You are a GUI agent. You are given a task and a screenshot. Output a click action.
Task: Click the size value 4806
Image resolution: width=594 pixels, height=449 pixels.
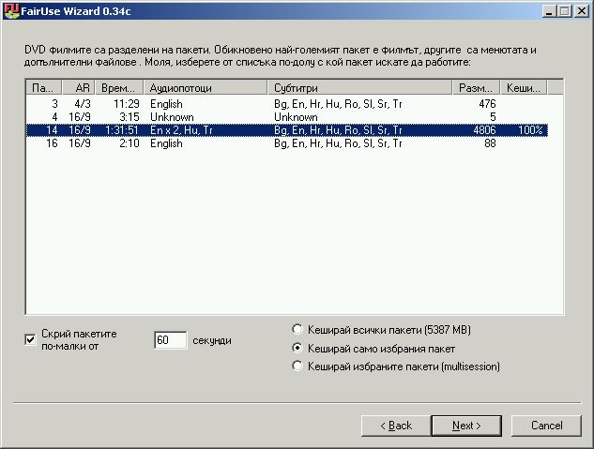tap(484, 130)
